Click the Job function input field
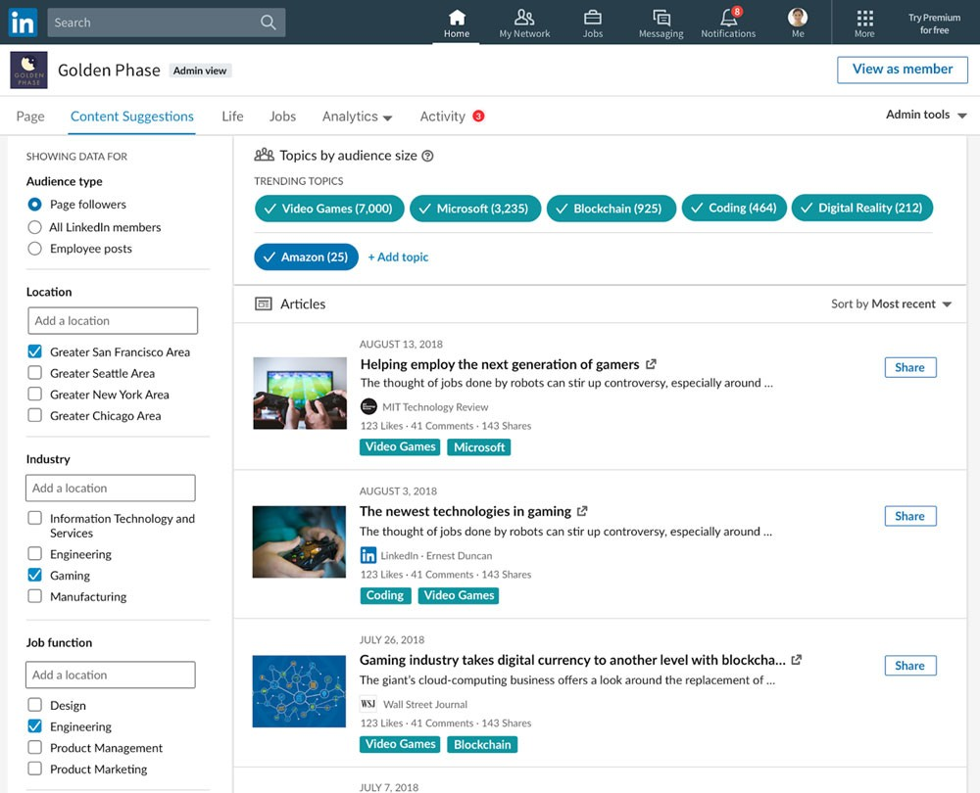Image resolution: width=980 pixels, height=793 pixels. tap(110, 675)
